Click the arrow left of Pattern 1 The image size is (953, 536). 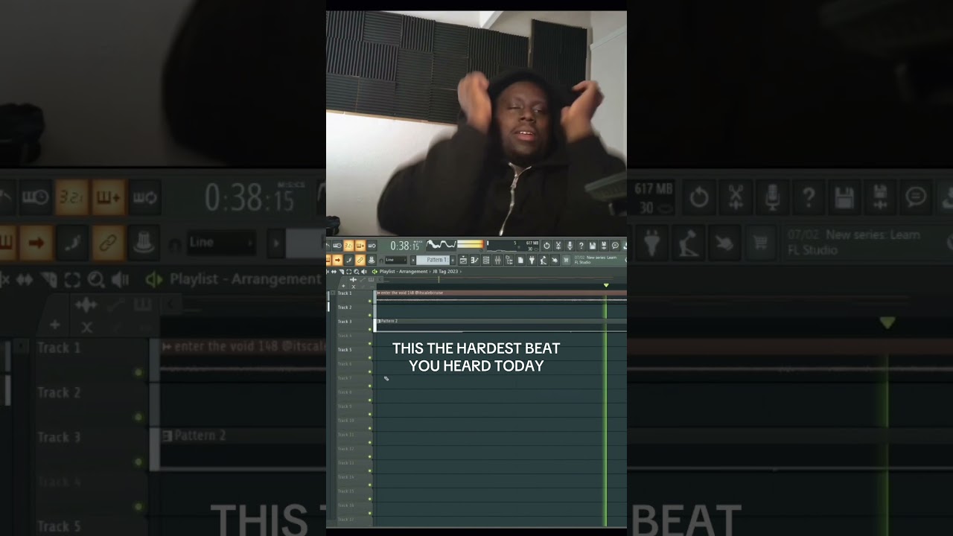413,260
